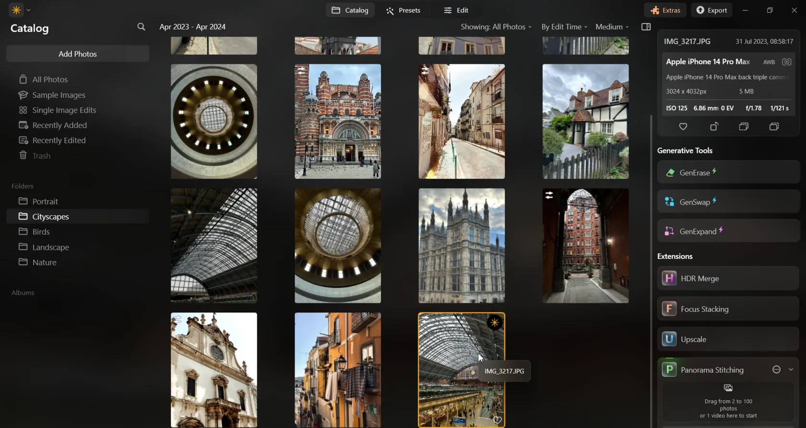Toggle heart on the selected station thumbnail
This screenshot has height=428, width=806.
497,420
